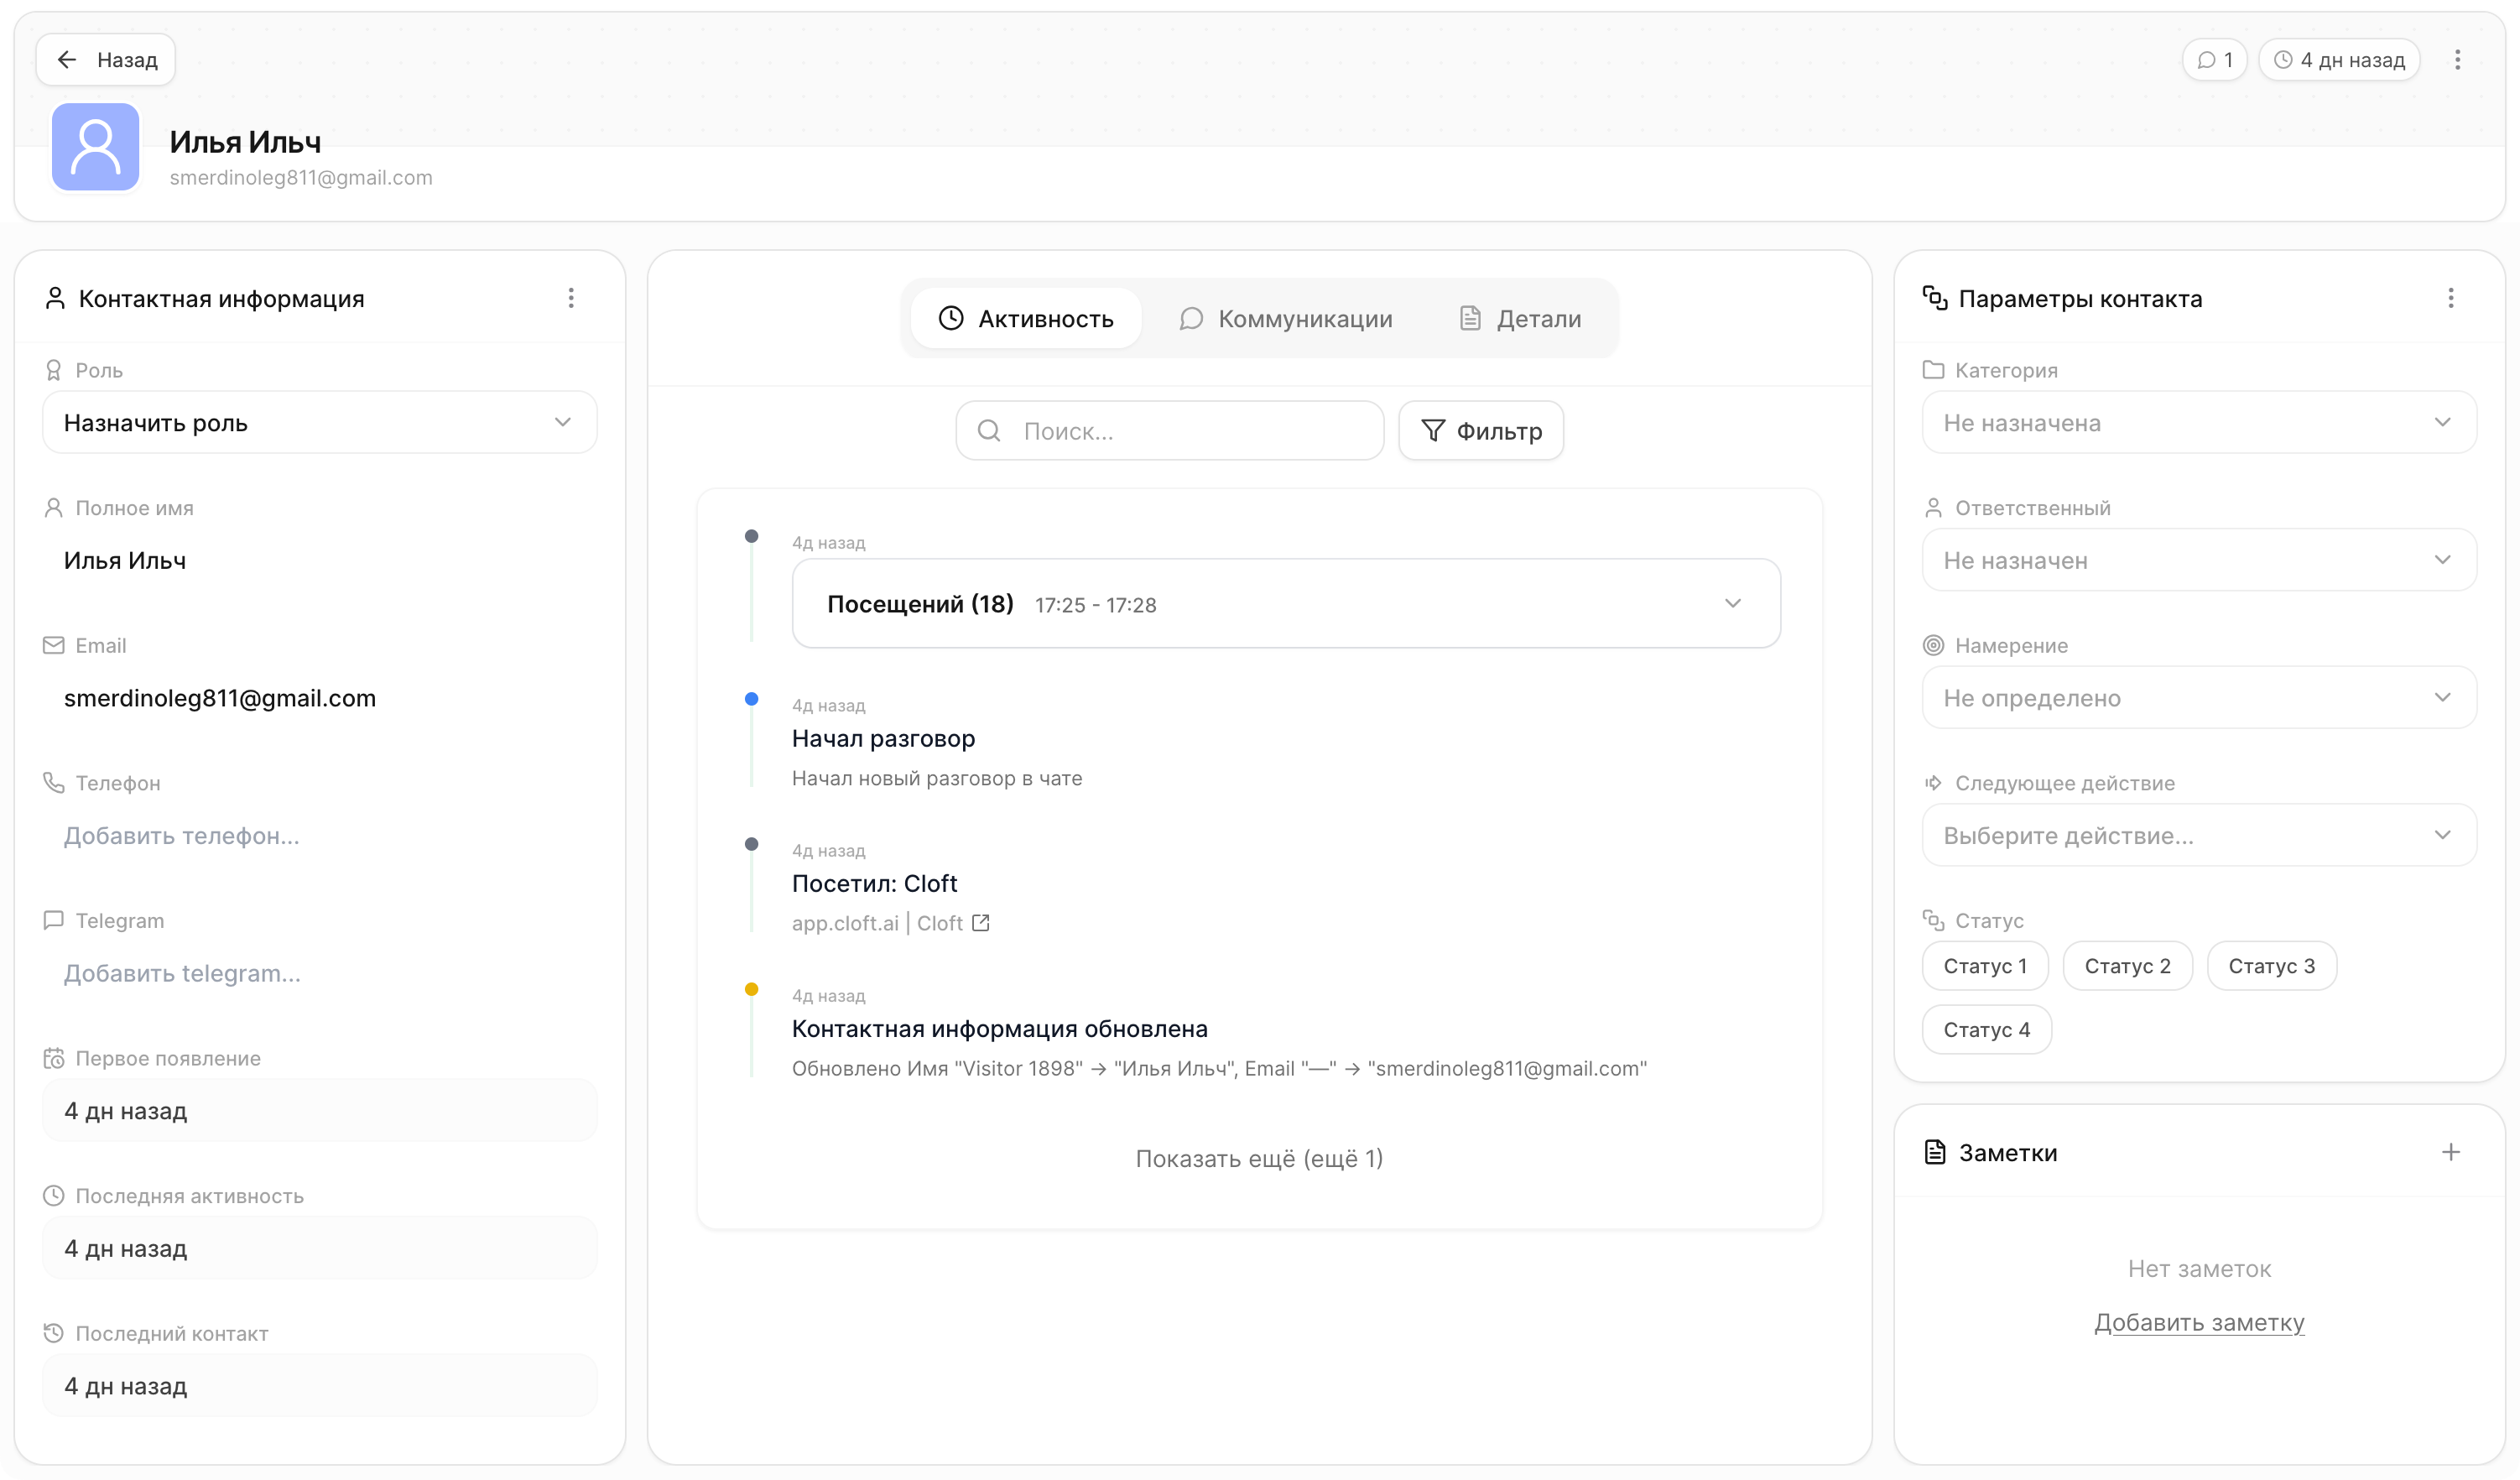Open Ответственный dropdown 'Не назначен'
This screenshot has height=1480, width=2520.
pyautogui.click(x=2198, y=560)
